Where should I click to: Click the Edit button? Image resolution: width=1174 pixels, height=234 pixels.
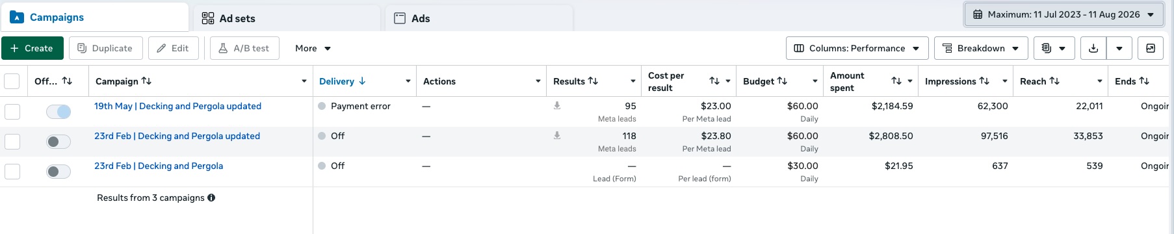[x=173, y=48]
